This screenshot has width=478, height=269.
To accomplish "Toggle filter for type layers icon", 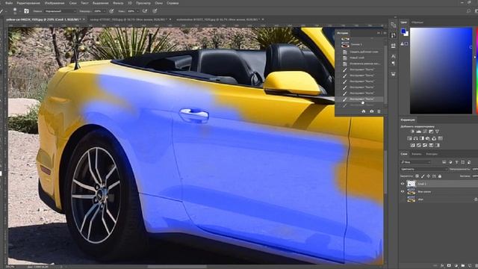I will [x=456, y=162].
